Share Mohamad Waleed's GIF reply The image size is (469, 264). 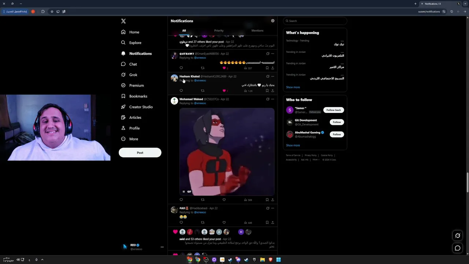click(x=273, y=200)
